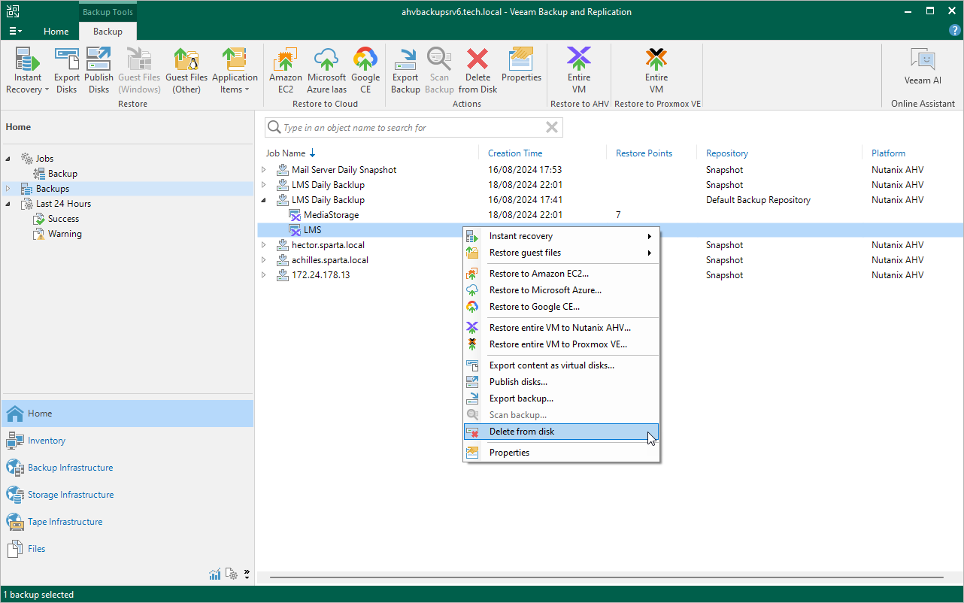Choose Export content as virtual disks
This screenshot has width=964, height=603.
pyautogui.click(x=561, y=365)
